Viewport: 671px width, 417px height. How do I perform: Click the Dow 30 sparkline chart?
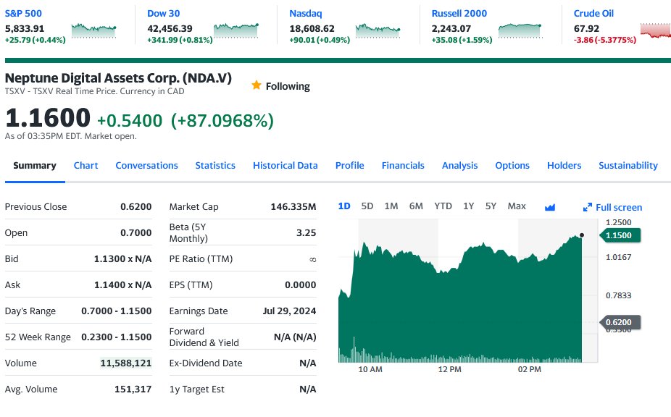pos(236,31)
